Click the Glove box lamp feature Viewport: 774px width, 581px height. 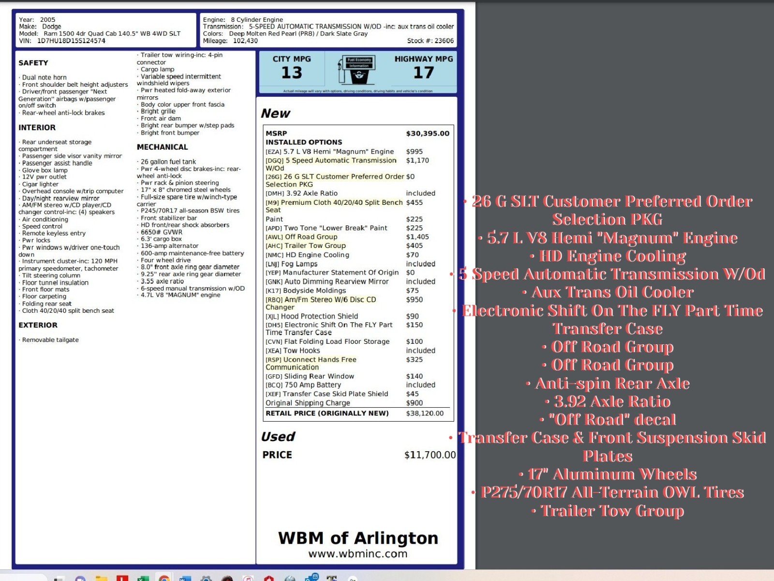(x=44, y=170)
